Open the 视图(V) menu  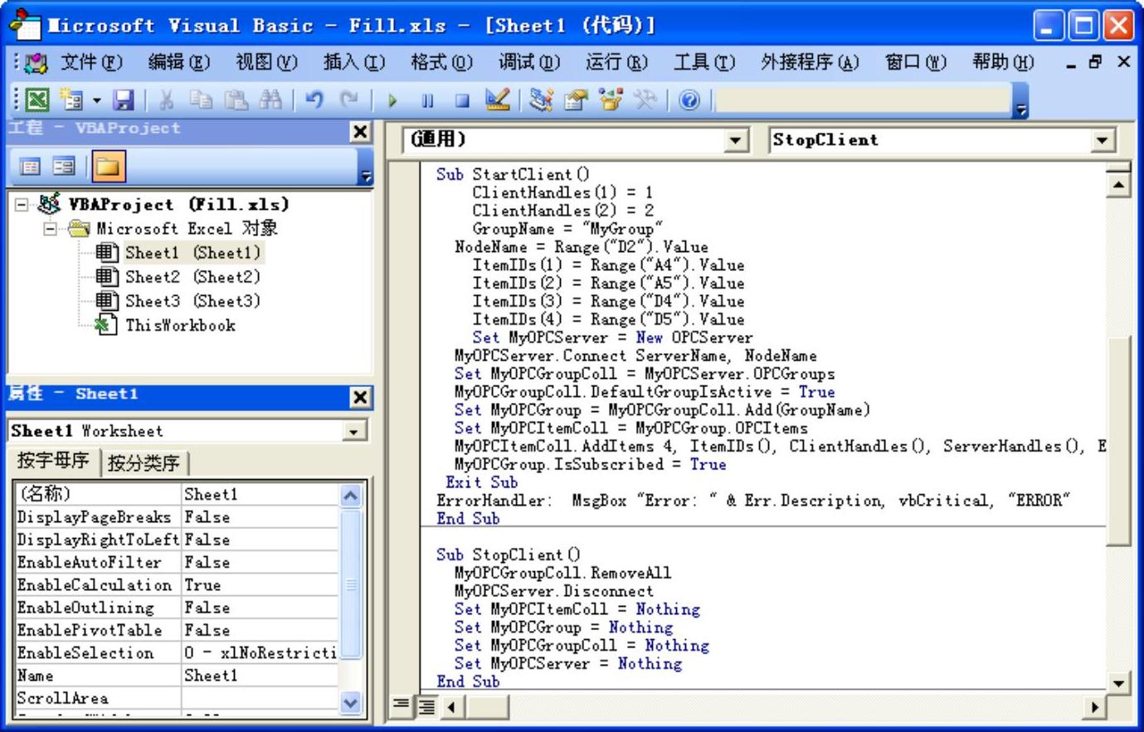tap(266, 61)
